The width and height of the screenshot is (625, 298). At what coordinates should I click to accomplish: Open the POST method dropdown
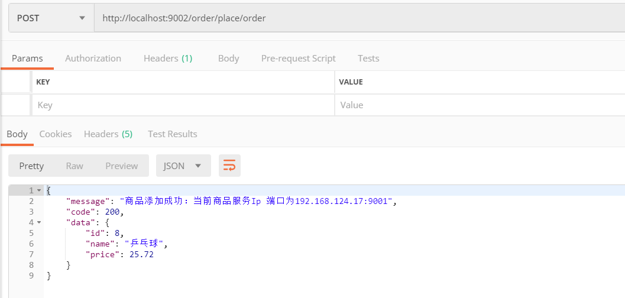51,18
